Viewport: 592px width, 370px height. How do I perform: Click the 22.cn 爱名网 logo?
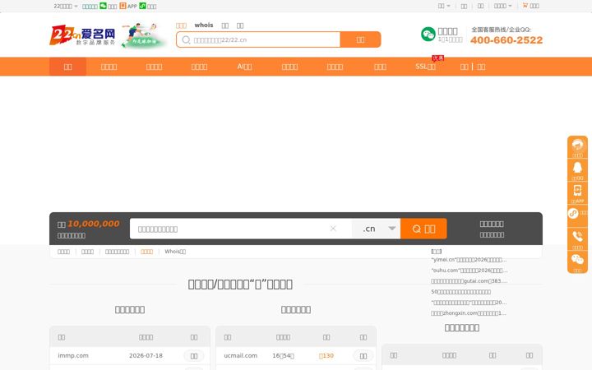82,35
